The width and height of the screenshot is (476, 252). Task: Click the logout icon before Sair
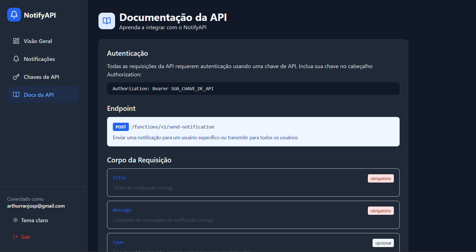click(15, 236)
